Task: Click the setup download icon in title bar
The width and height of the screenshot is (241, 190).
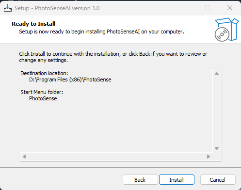Action: click(8, 8)
